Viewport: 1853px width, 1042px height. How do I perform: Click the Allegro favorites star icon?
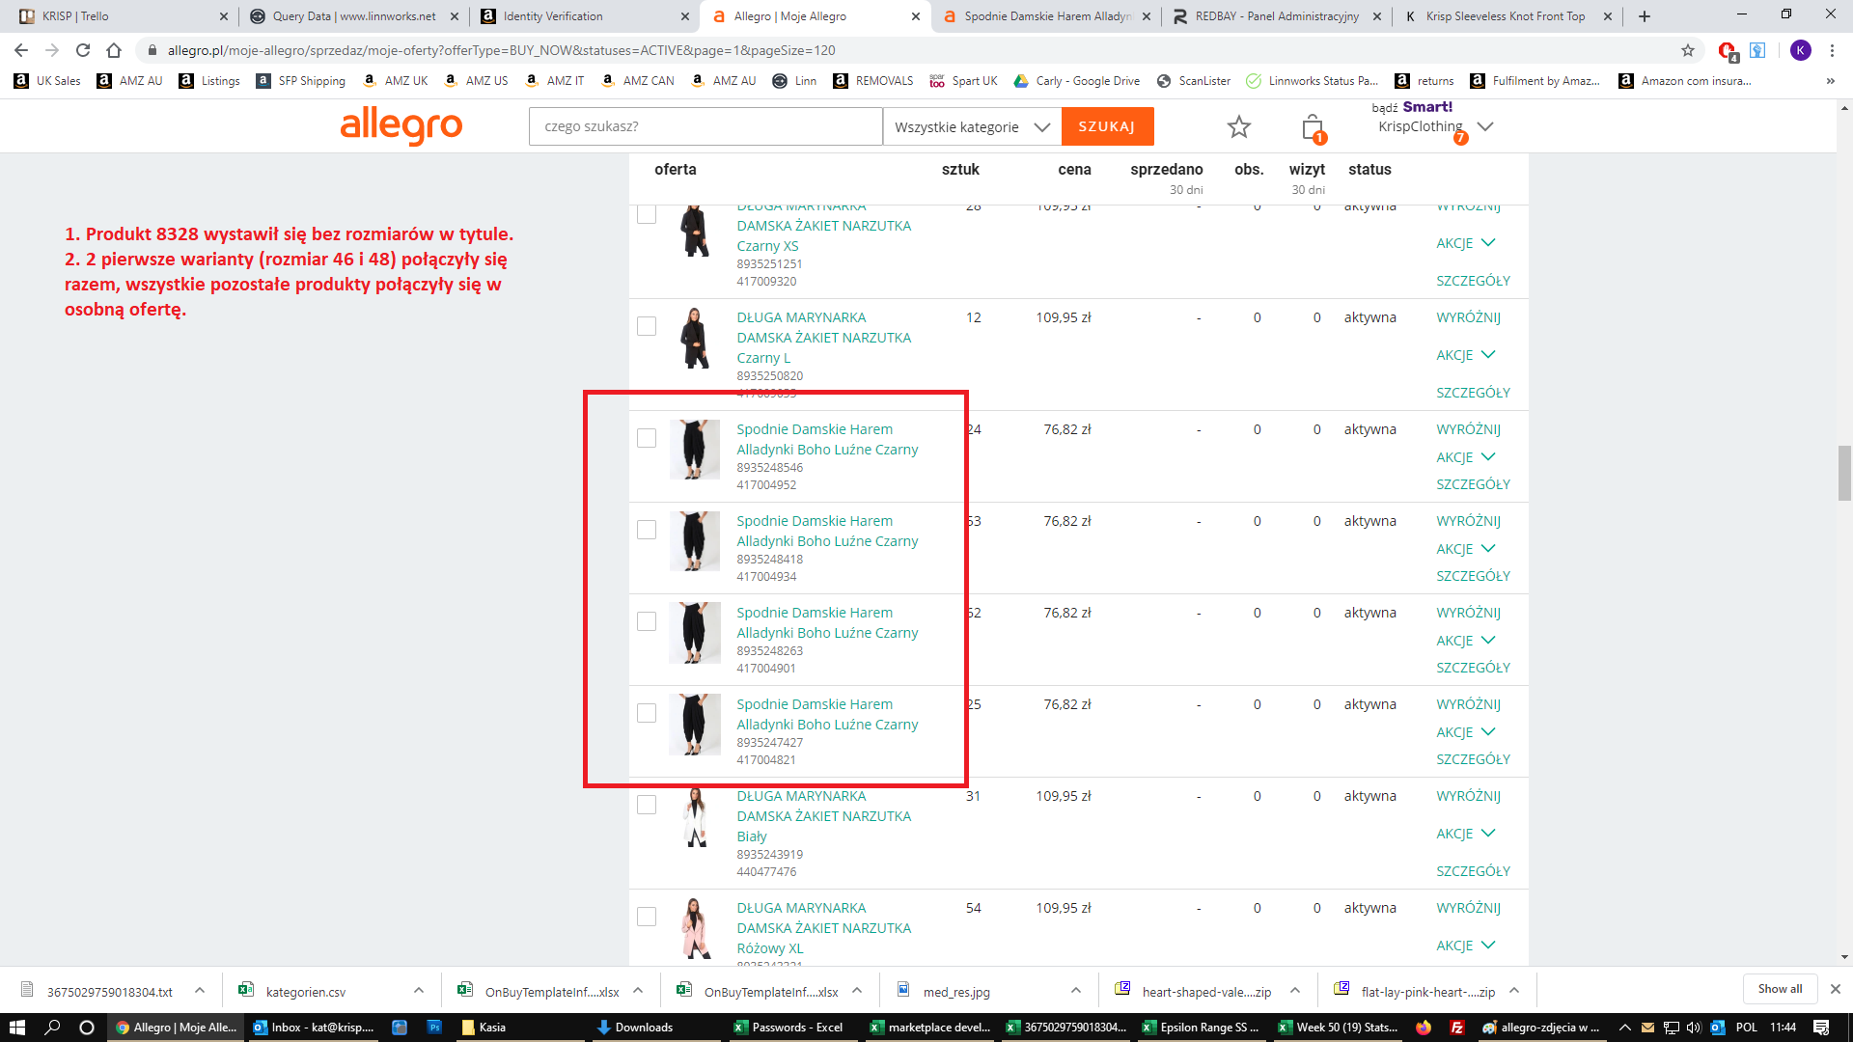pos(1238,126)
